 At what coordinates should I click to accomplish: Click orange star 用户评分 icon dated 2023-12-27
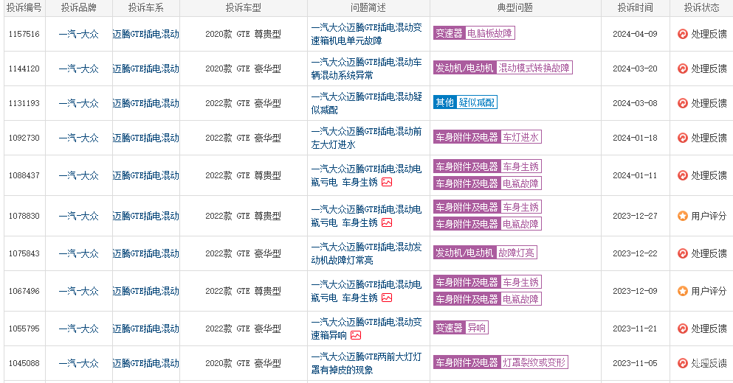click(x=683, y=216)
